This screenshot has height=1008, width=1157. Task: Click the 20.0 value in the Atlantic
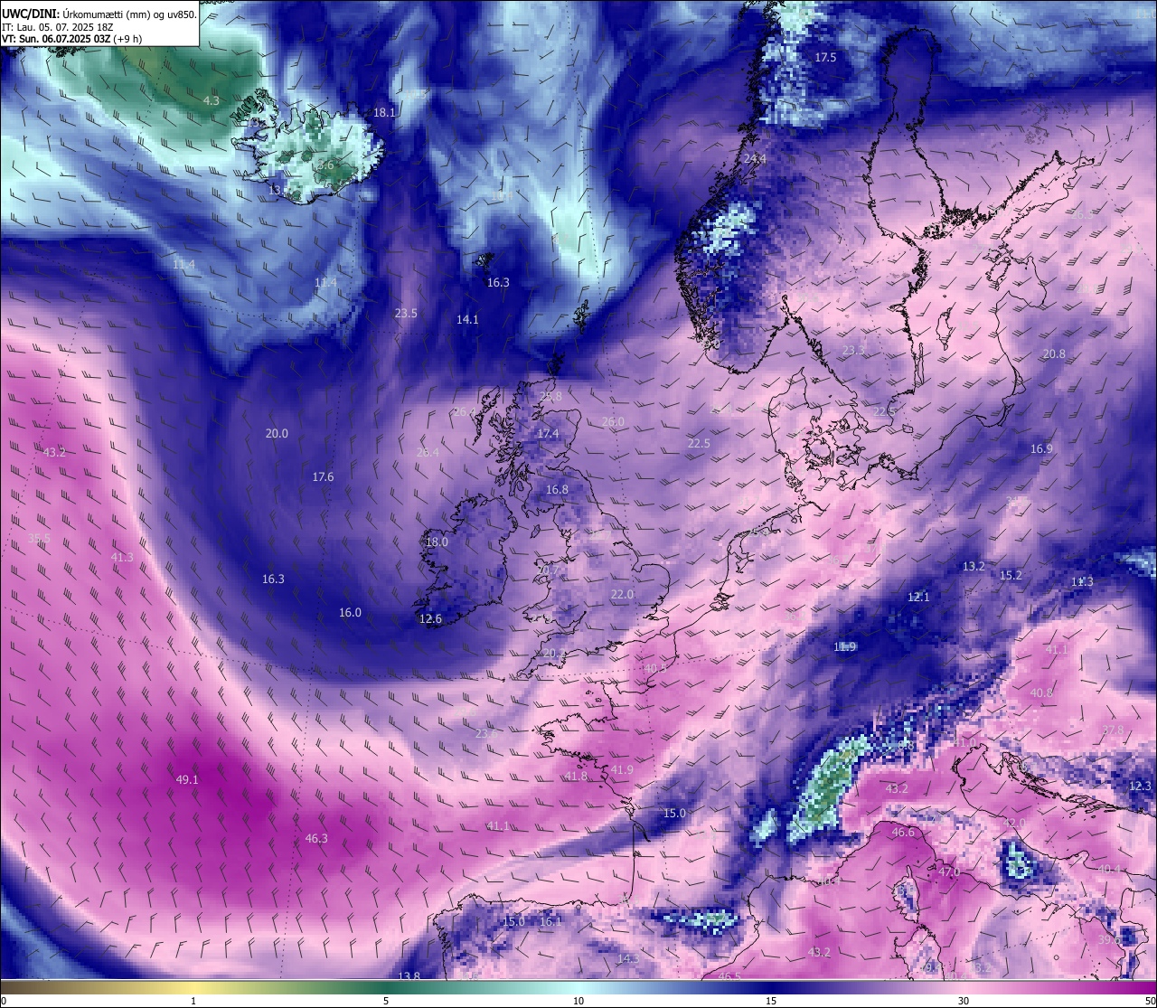click(277, 433)
